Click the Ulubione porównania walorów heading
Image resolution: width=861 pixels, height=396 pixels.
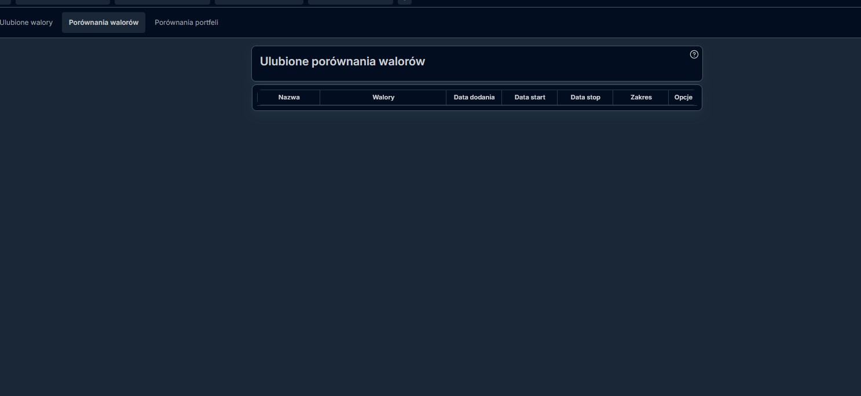342,61
